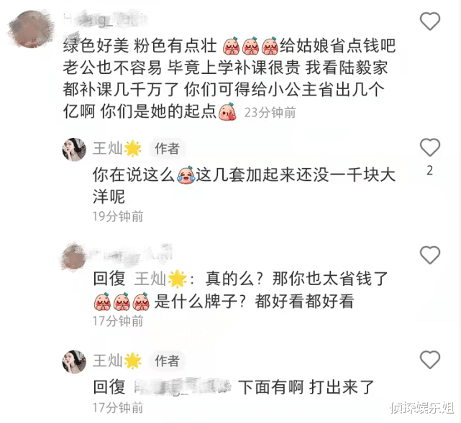This screenshot has height=423, width=461.
Task: Open blurred avatar of top commenter
Action: 32,29
